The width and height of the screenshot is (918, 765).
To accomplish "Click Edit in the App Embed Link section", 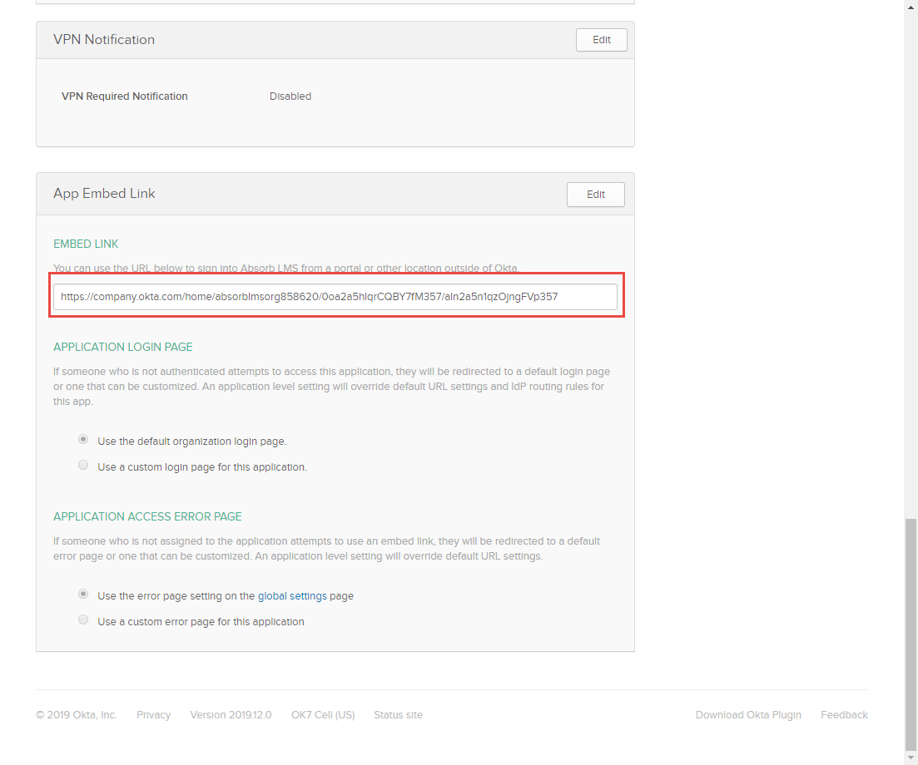I will (595, 195).
